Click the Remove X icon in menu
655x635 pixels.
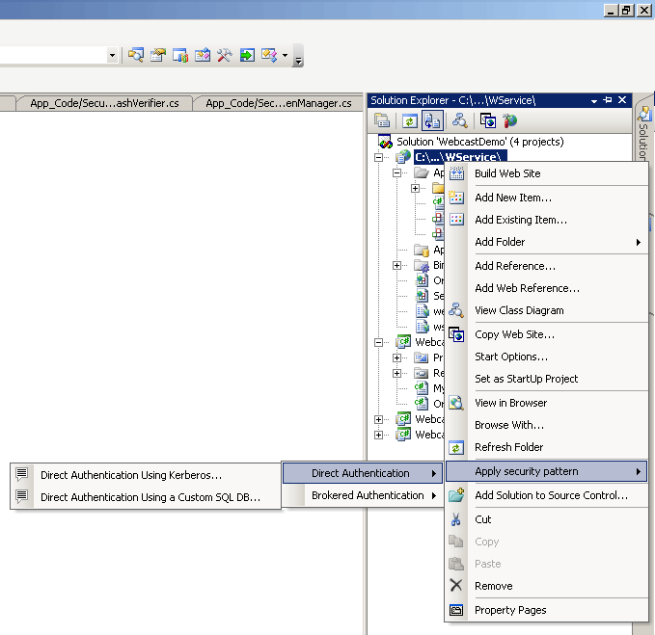[x=456, y=586]
